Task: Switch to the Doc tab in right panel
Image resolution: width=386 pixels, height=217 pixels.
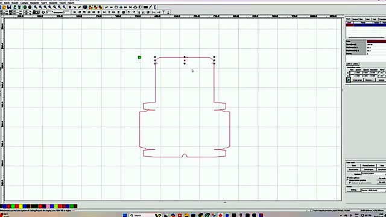Action: click(x=361, y=19)
